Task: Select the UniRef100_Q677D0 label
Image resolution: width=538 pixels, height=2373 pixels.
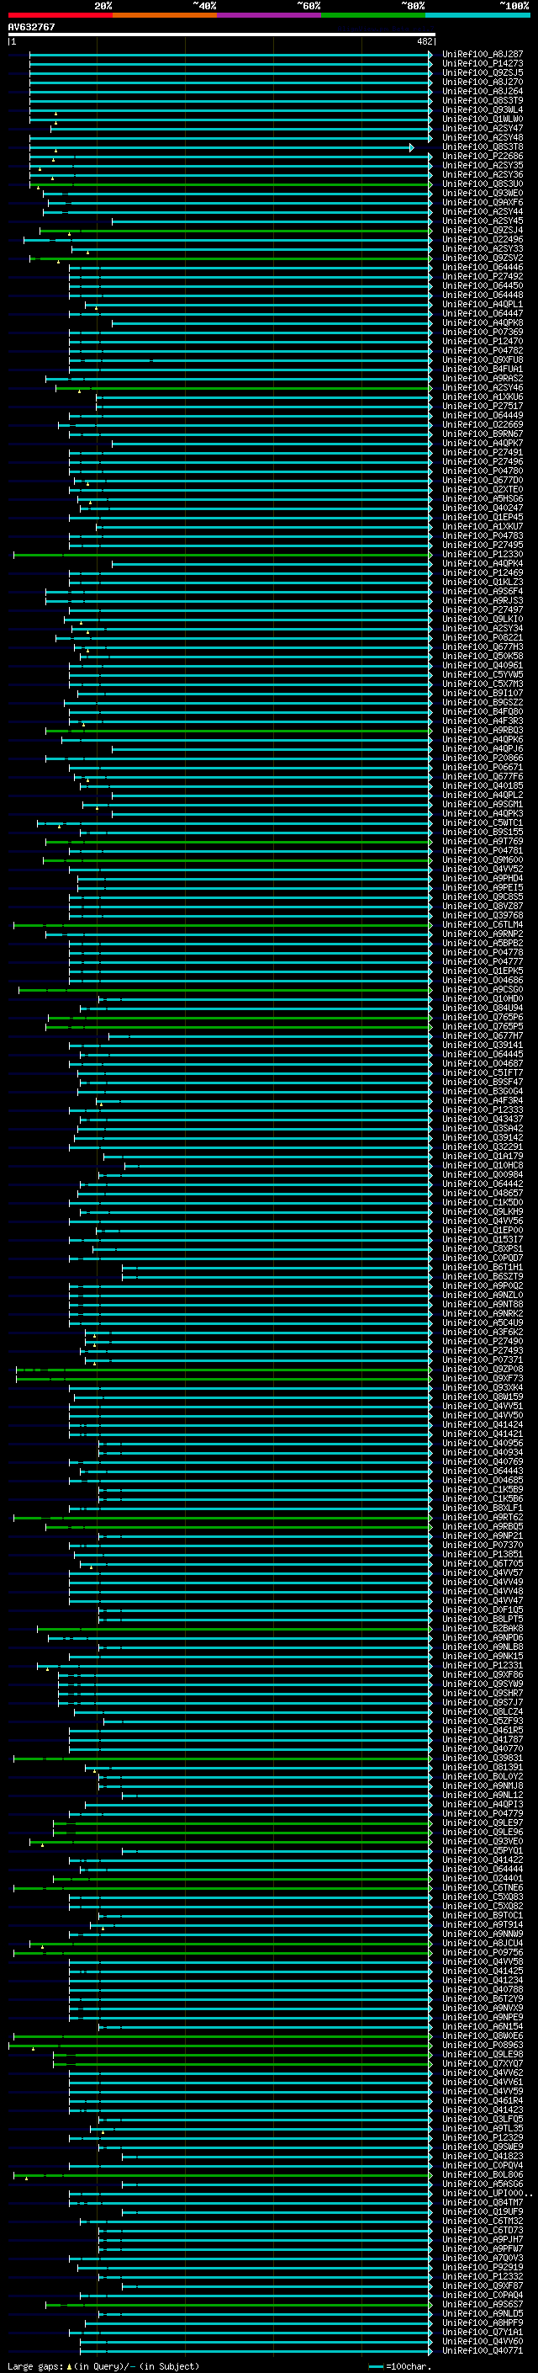Action: 483,480
